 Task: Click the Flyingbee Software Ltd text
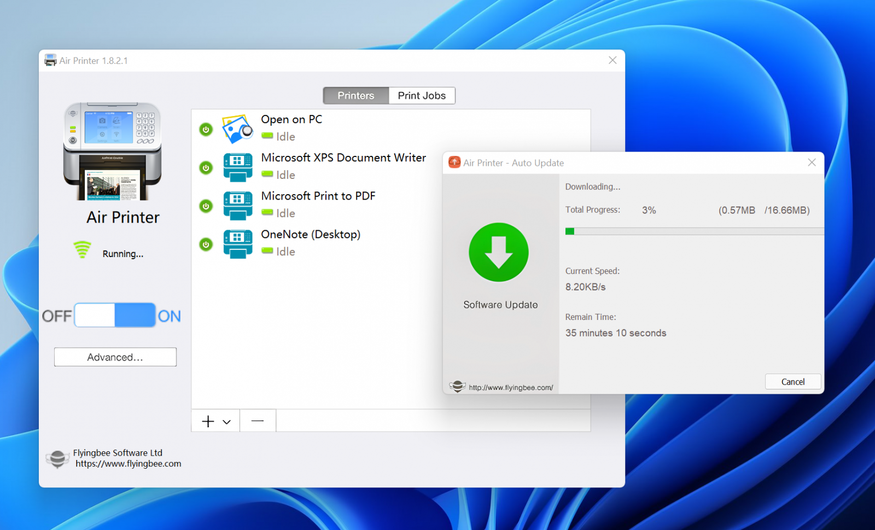118,453
